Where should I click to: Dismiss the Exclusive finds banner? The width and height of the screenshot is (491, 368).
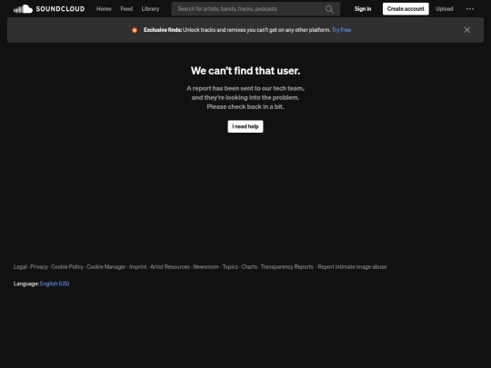click(x=466, y=30)
